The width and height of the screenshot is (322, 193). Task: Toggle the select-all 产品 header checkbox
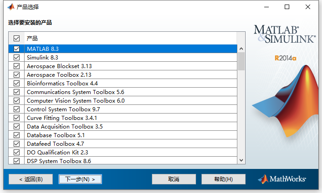[x=17, y=38]
